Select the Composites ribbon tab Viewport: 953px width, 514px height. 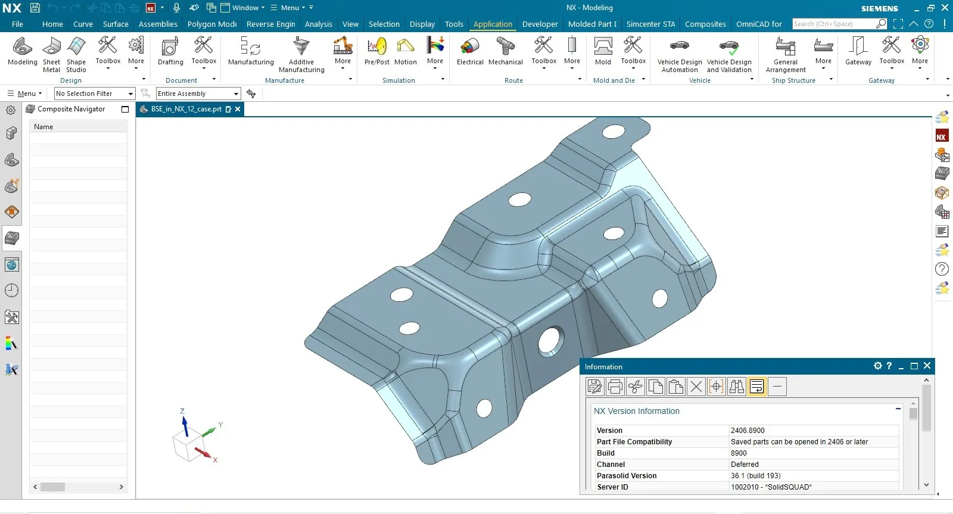click(x=705, y=24)
